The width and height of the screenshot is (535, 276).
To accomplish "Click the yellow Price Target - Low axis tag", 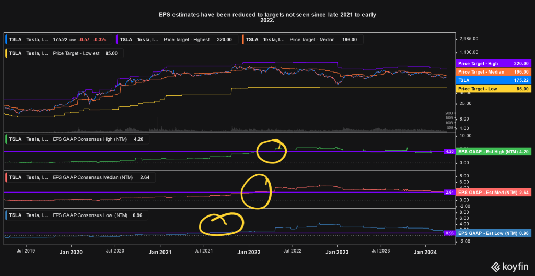I will 493,89.
